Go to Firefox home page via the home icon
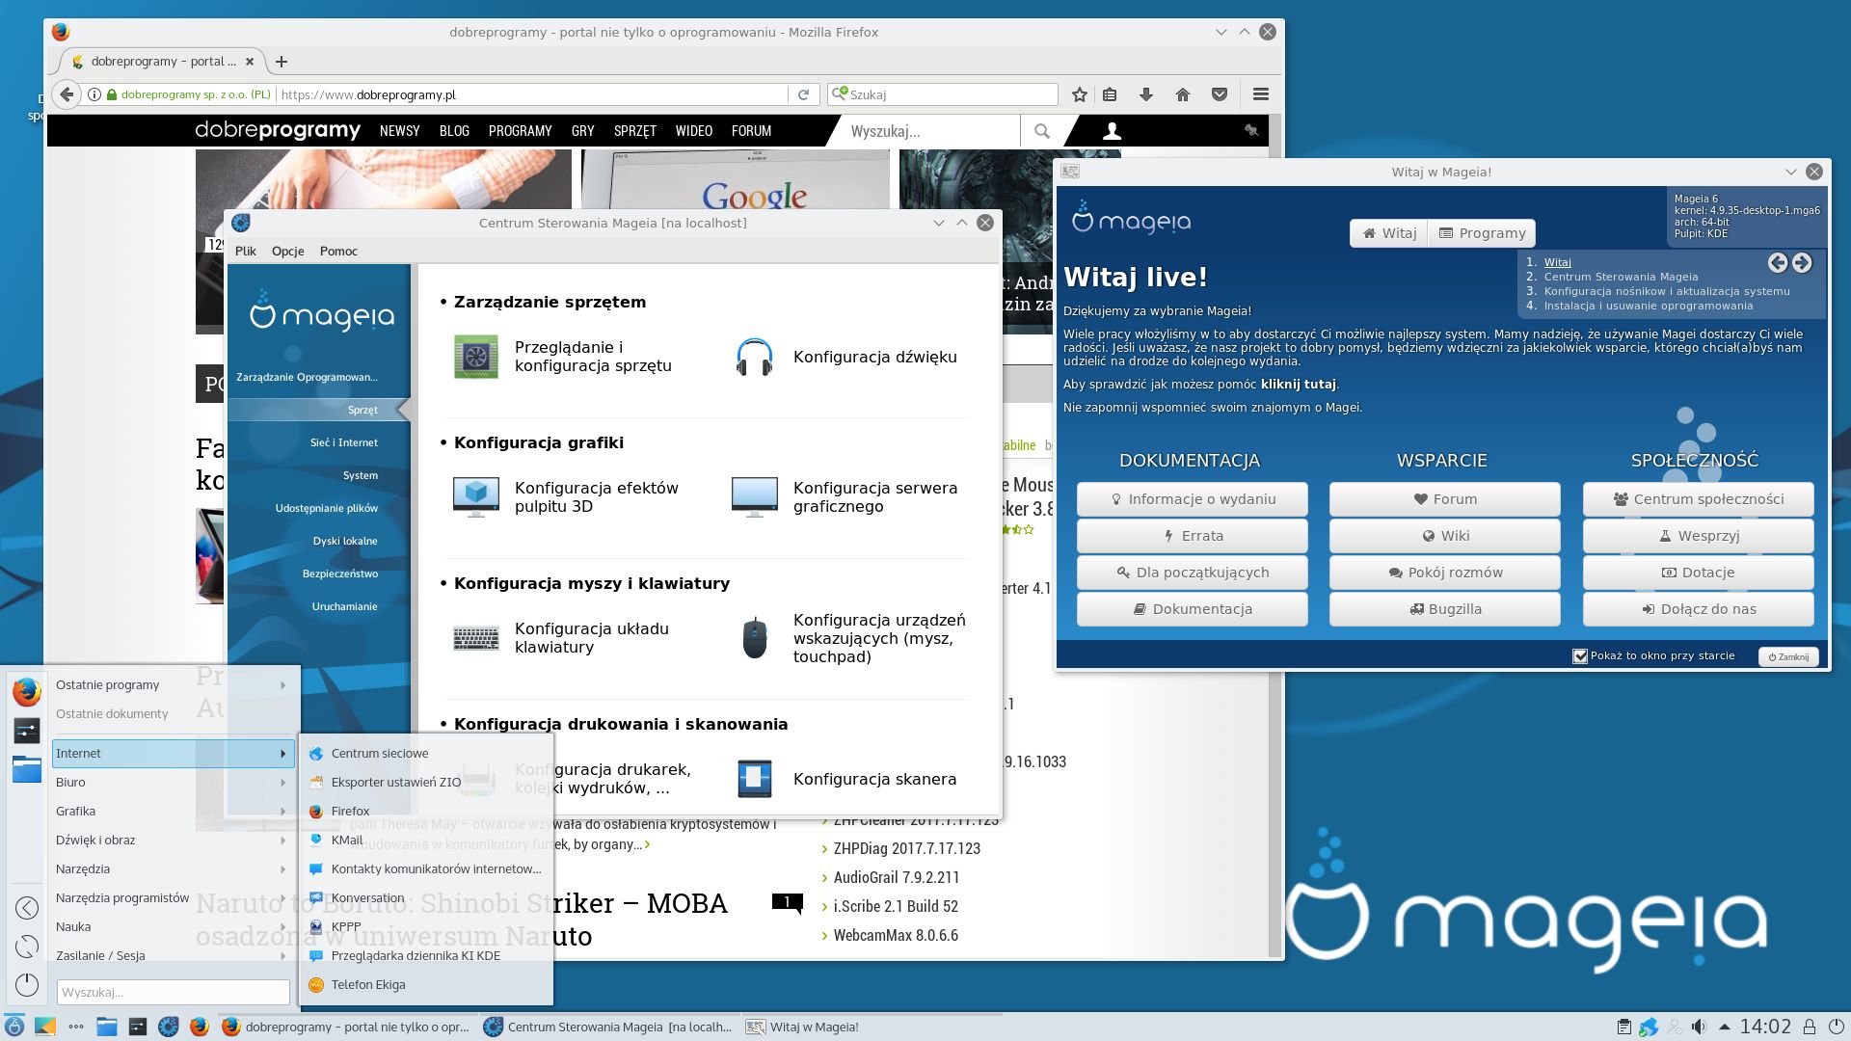This screenshot has height=1041, width=1851. tap(1183, 94)
